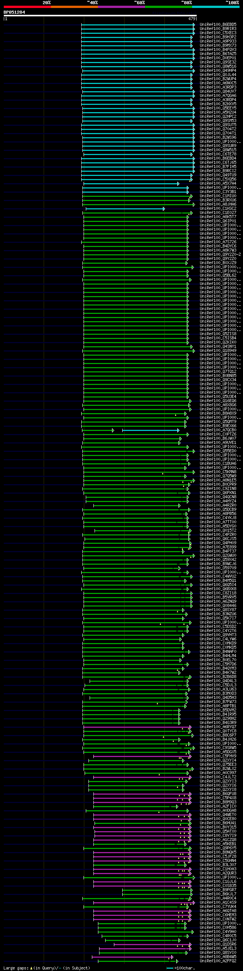Open hit UniRef100_C5XEC3
Viewport: 243px width, 971px height.
(218, 33)
